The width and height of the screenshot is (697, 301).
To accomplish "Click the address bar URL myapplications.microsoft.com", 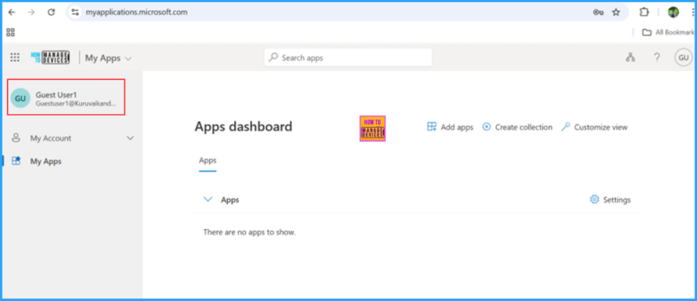I will click(x=136, y=12).
